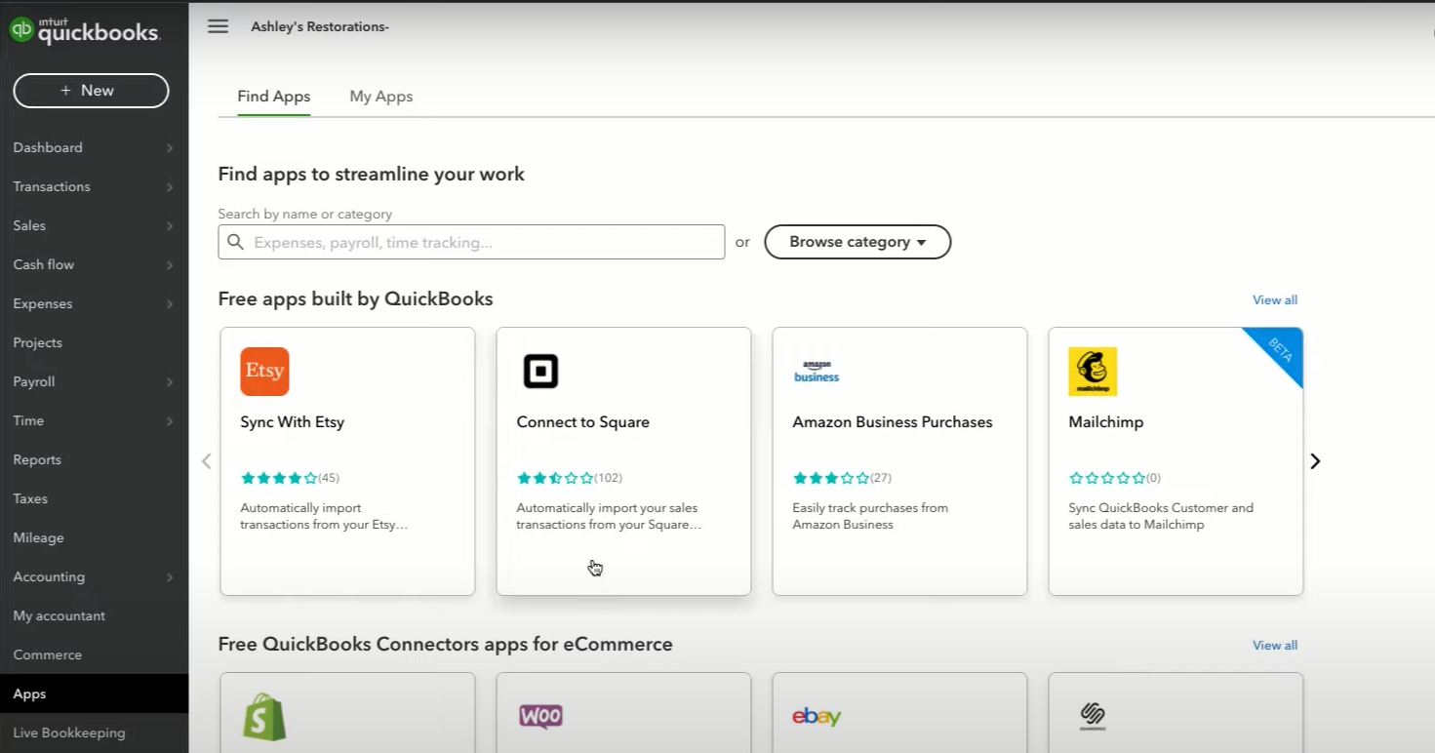Open Accounting in the sidebar

(49, 576)
